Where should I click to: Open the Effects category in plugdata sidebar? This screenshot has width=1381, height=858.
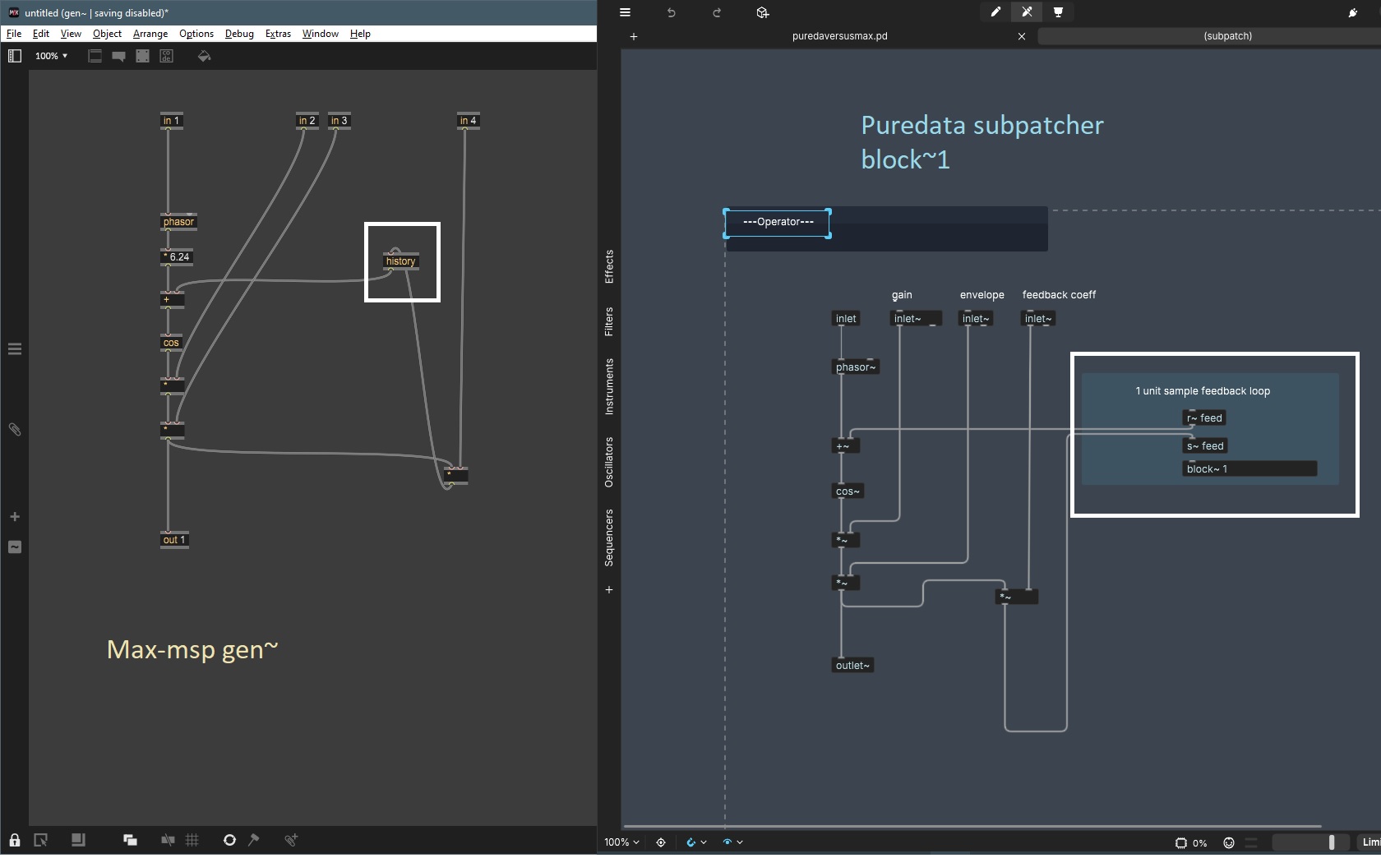coord(609,266)
